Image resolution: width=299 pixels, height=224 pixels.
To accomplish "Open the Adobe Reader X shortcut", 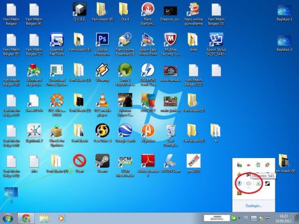I will [148, 166].
